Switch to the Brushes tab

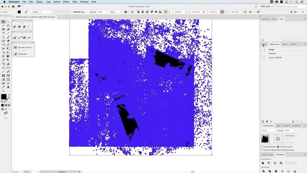point(294,44)
